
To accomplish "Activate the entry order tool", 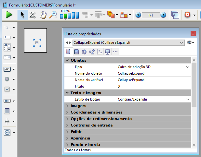I will tap(33, 15).
